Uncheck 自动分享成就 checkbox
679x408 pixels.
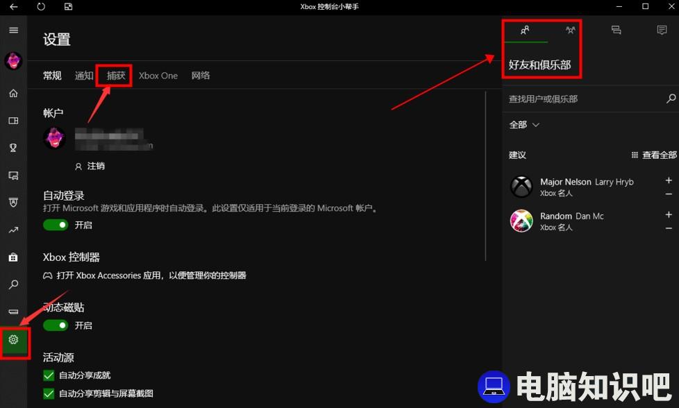click(49, 375)
